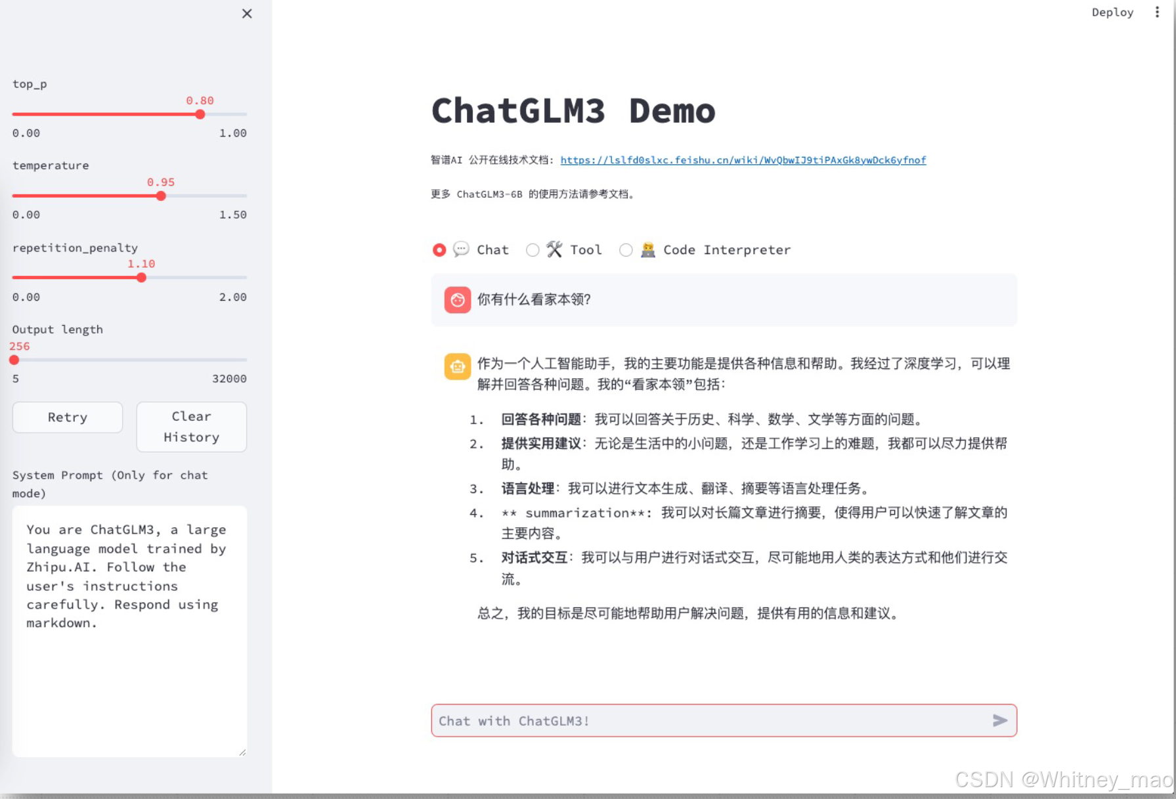Click the temperature label
The width and height of the screenshot is (1176, 799).
51,165
